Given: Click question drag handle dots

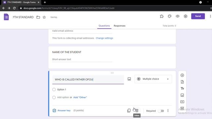Looking at the screenshot, I should [112, 73].
